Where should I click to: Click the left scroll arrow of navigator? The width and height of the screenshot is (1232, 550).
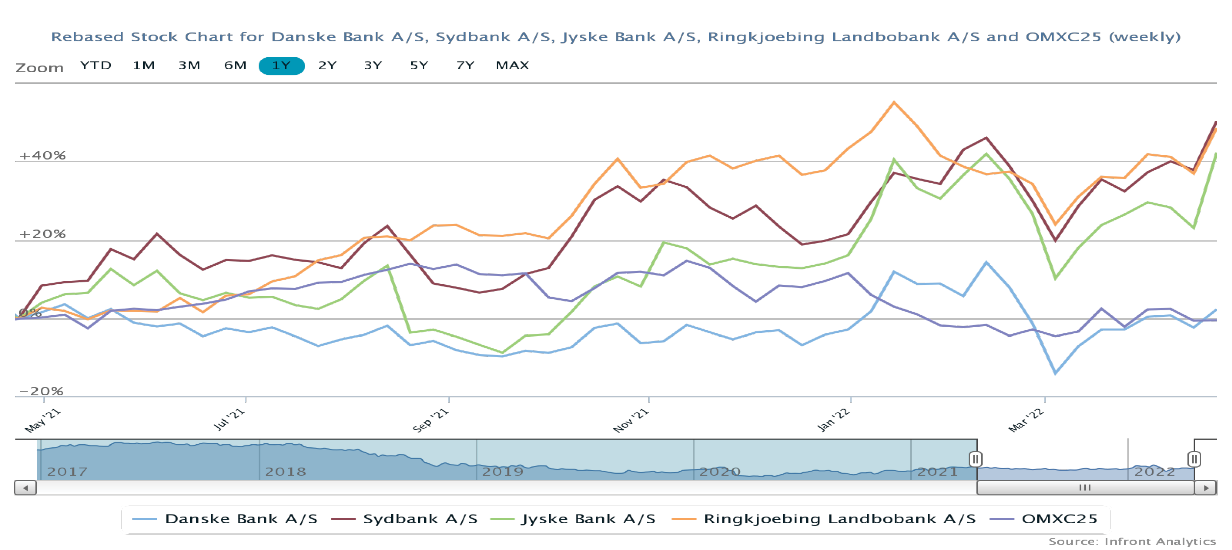click(25, 488)
